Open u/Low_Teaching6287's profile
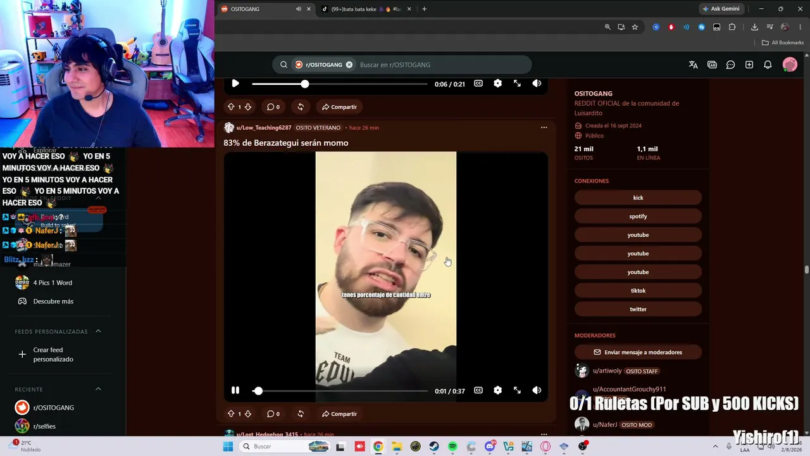This screenshot has width=810, height=456. [264, 128]
